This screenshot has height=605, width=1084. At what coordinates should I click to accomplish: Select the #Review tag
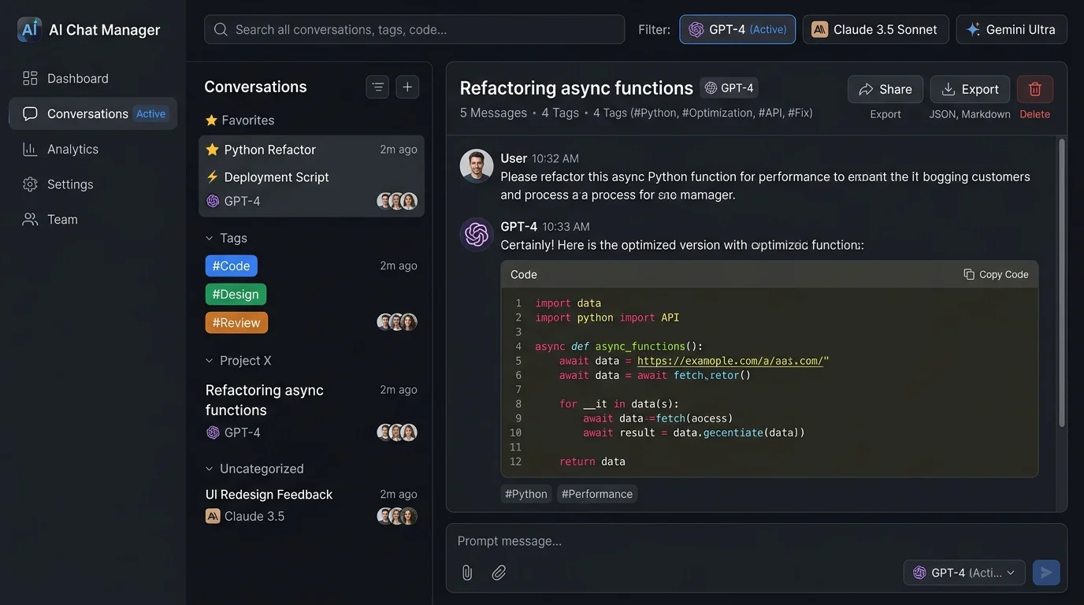[236, 322]
